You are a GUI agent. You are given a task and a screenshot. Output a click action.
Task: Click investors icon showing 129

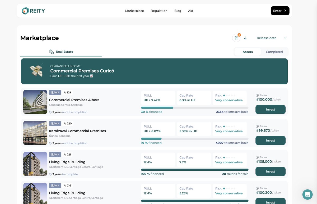(65, 93)
